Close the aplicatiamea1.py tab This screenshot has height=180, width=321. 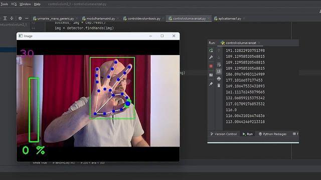click(x=244, y=18)
